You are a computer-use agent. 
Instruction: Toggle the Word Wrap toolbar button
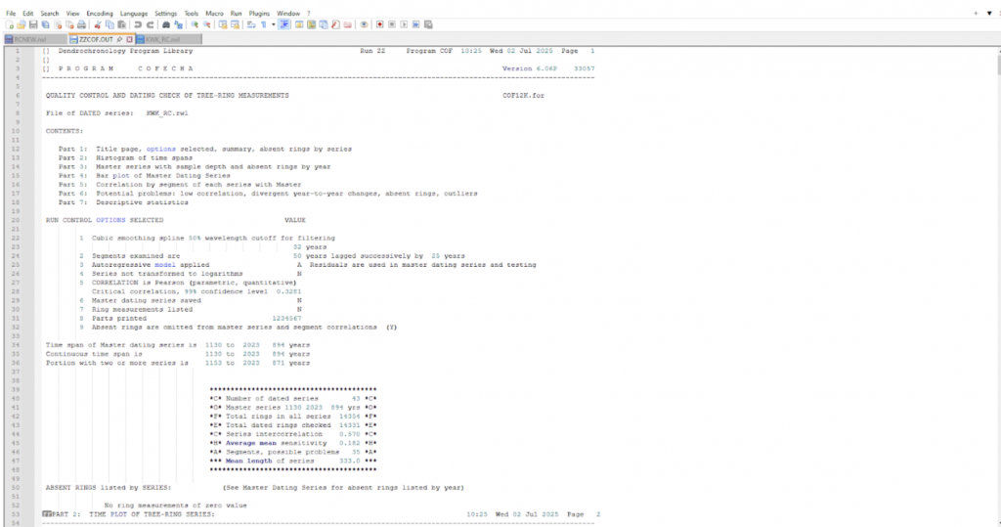tap(249, 23)
